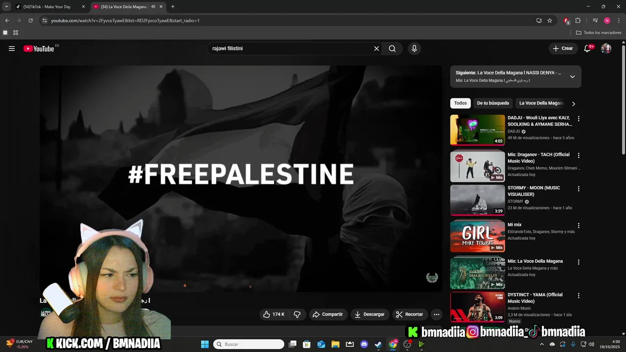Expand the Siguiente playlist panel chevron
This screenshot has height=352, width=626.
572,77
